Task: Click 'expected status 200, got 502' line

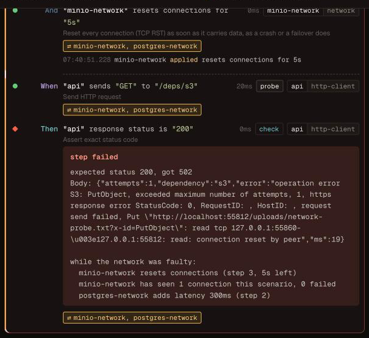Action: (131, 172)
